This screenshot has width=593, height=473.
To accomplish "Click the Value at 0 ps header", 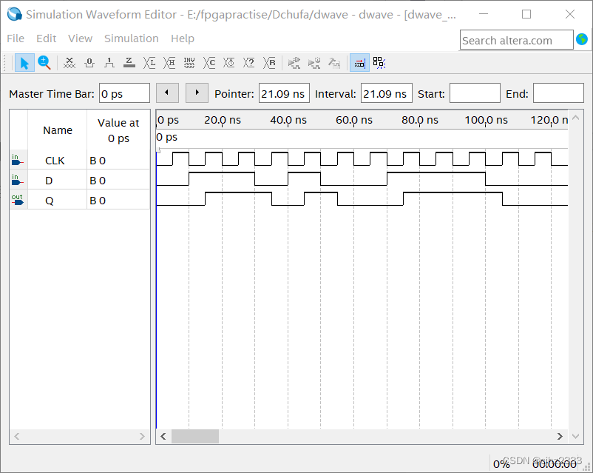I will pos(118,130).
